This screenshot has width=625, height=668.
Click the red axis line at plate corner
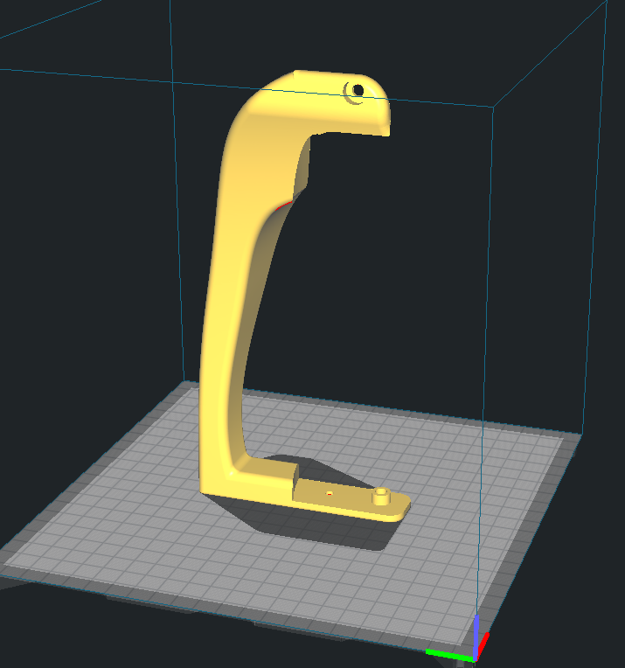coord(483,644)
